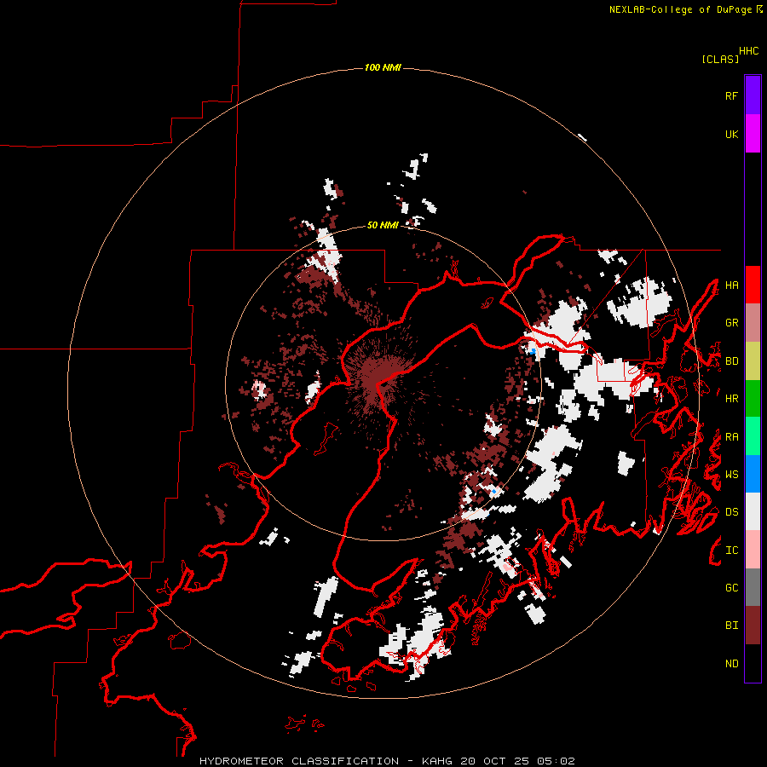Click the HA legend label
767x767 pixels.
click(731, 285)
